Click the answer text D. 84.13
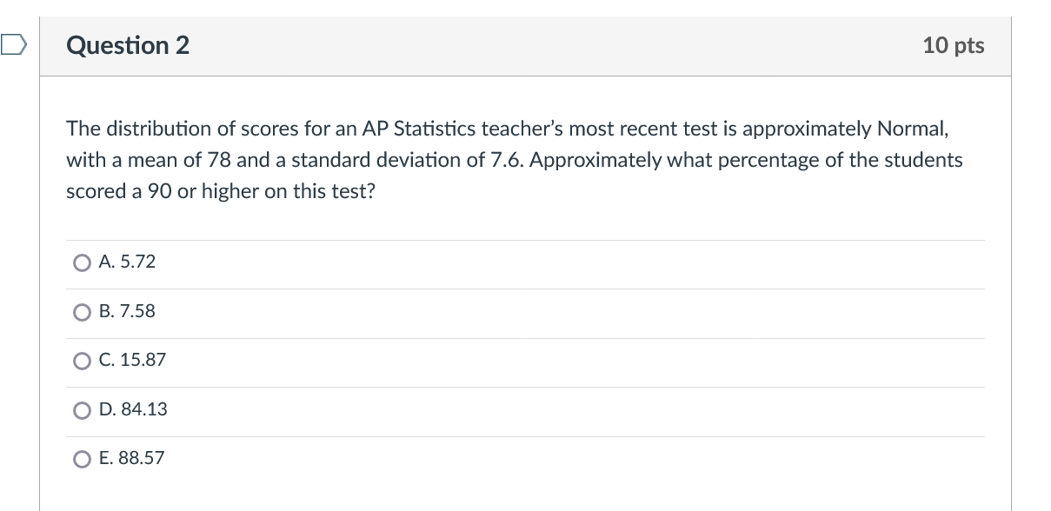The width and height of the screenshot is (1051, 511). (135, 410)
